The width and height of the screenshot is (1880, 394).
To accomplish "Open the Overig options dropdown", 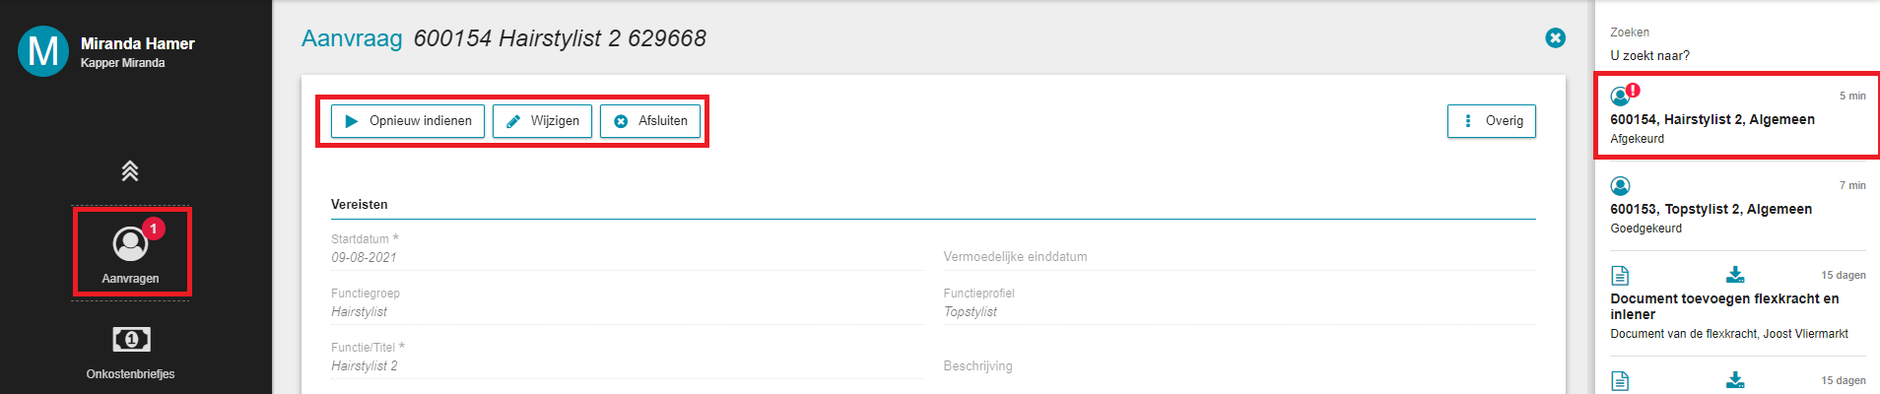I will (x=1492, y=121).
